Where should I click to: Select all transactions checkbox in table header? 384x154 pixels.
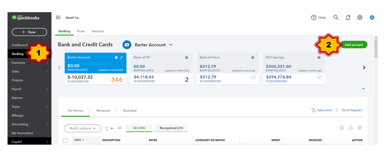(x=65, y=140)
